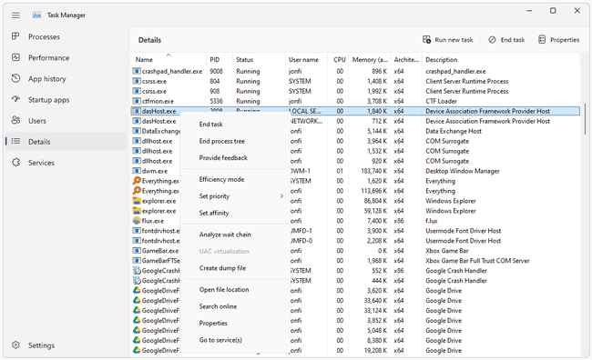Viewport: 592px width, 360px height.
Task: Click the Performance sidebar icon
Action: click(x=15, y=57)
